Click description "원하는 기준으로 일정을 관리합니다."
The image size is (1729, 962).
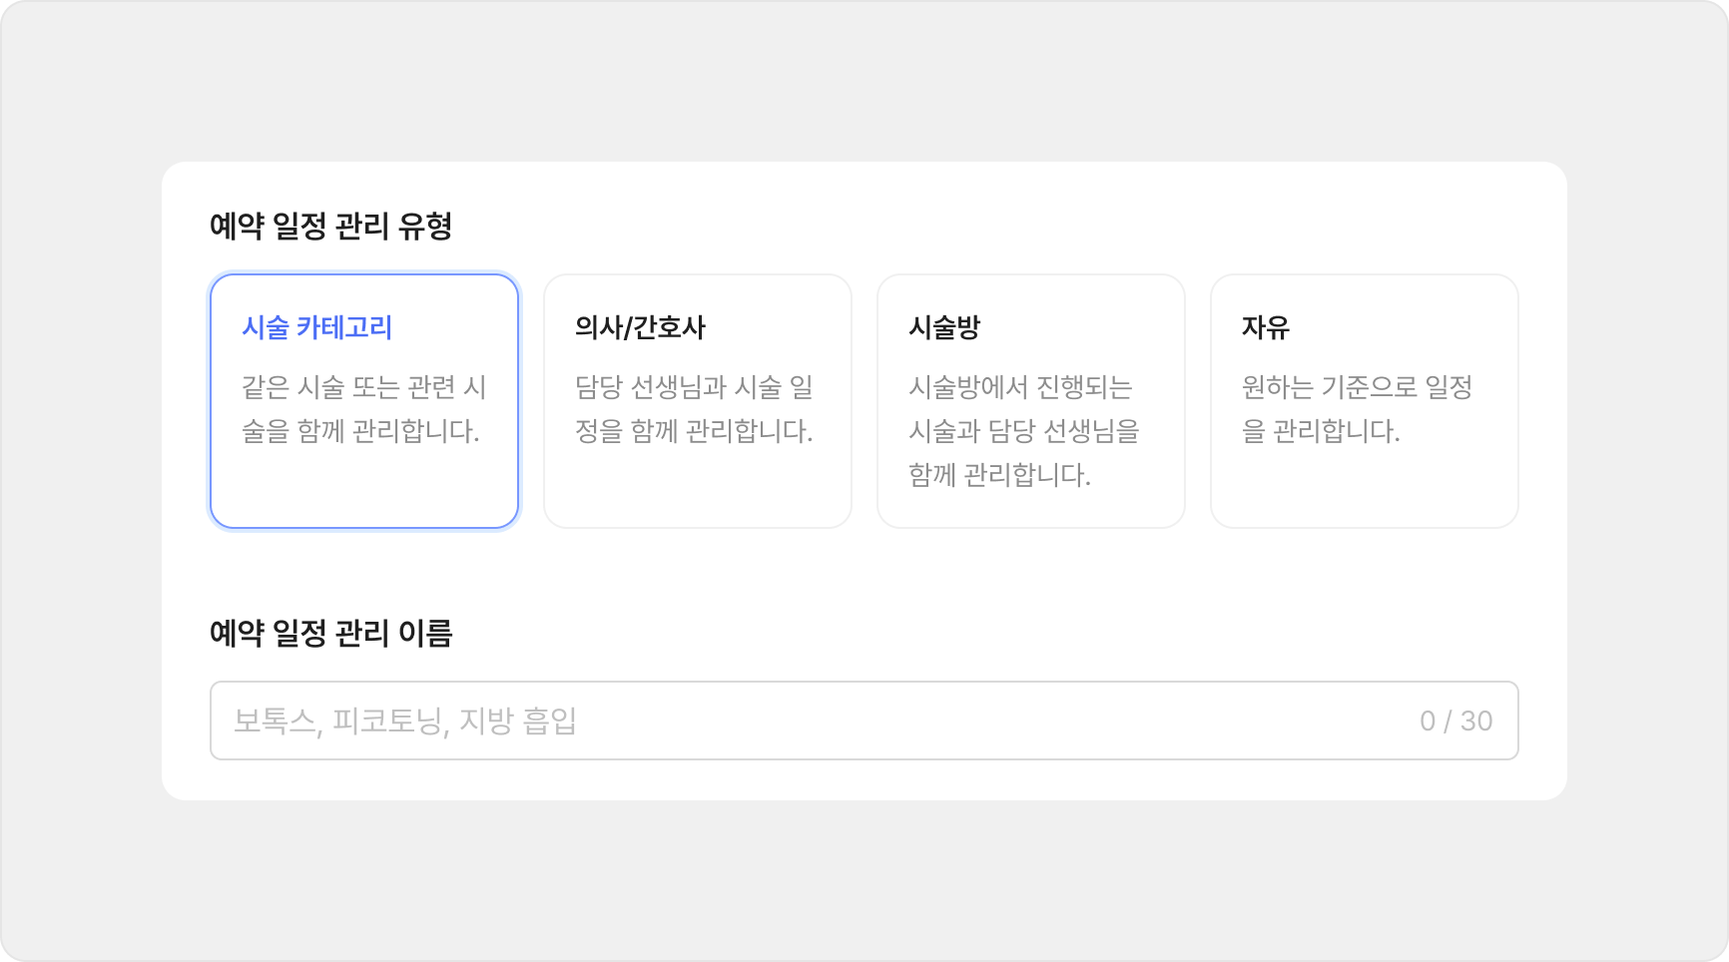coord(1357,409)
